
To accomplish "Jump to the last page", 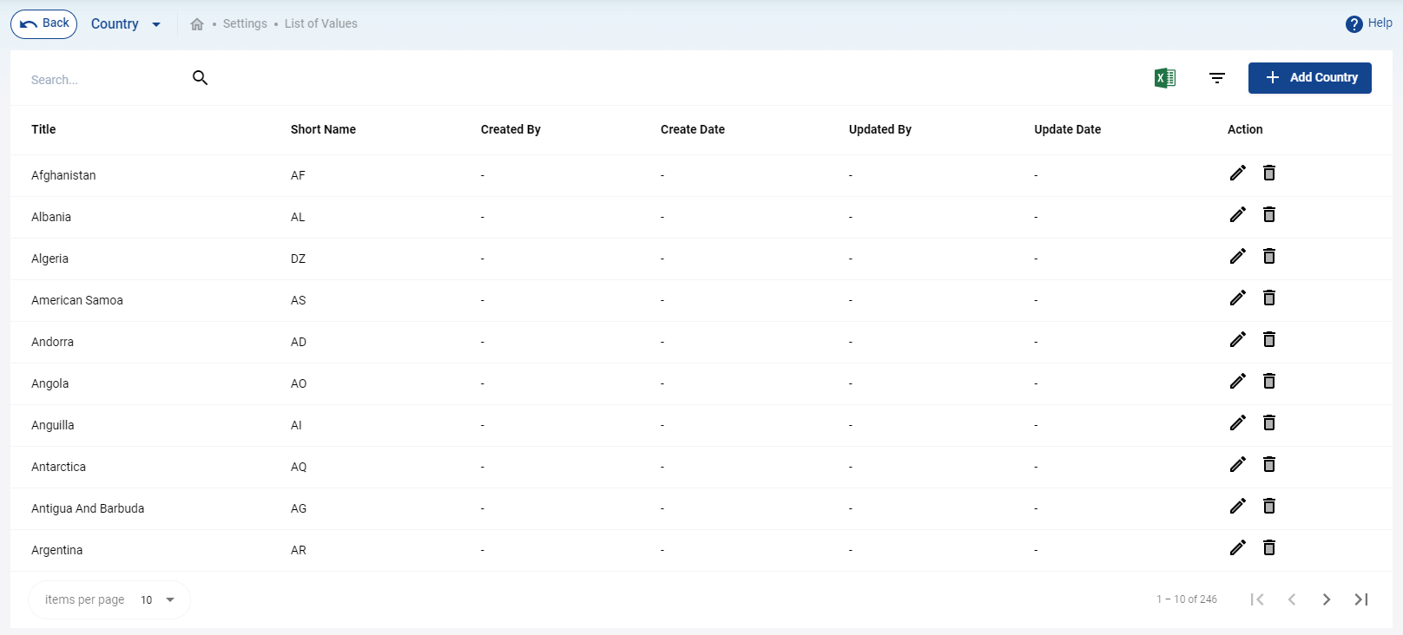I will [x=1361, y=599].
